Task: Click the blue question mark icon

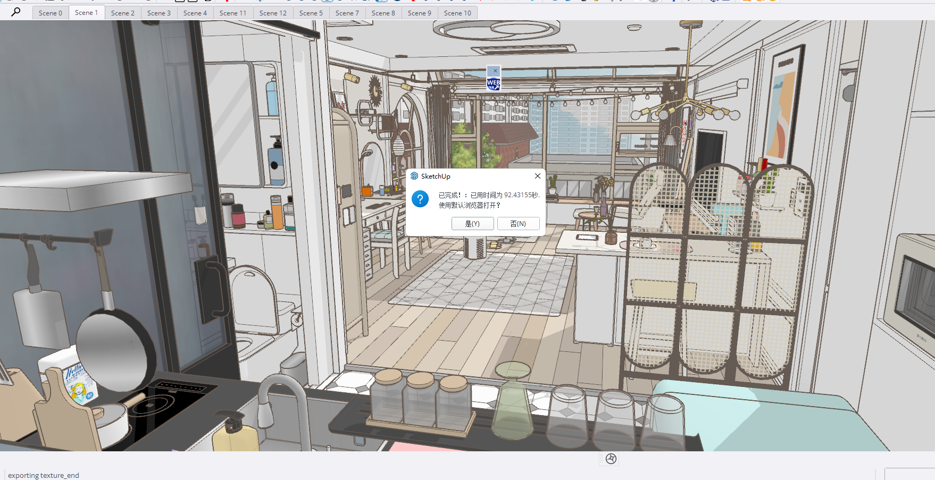Action: click(x=420, y=199)
